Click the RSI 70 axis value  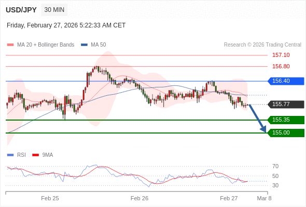pyautogui.click(x=275, y=166)
